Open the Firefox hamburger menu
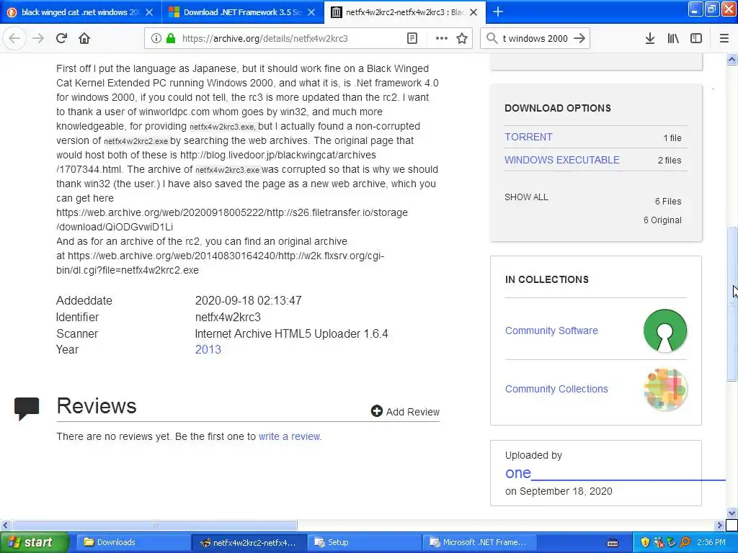This screenshot has width=738, height=553. coord(724,38)
